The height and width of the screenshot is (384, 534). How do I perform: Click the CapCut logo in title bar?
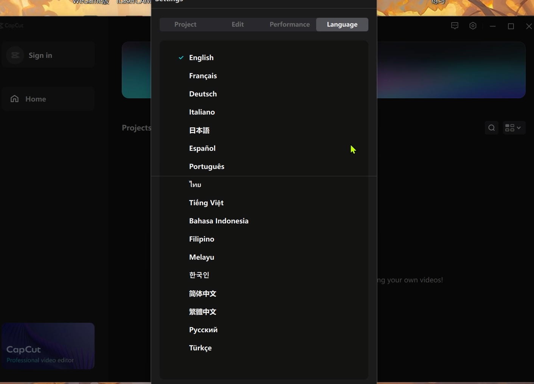(12, 25)
